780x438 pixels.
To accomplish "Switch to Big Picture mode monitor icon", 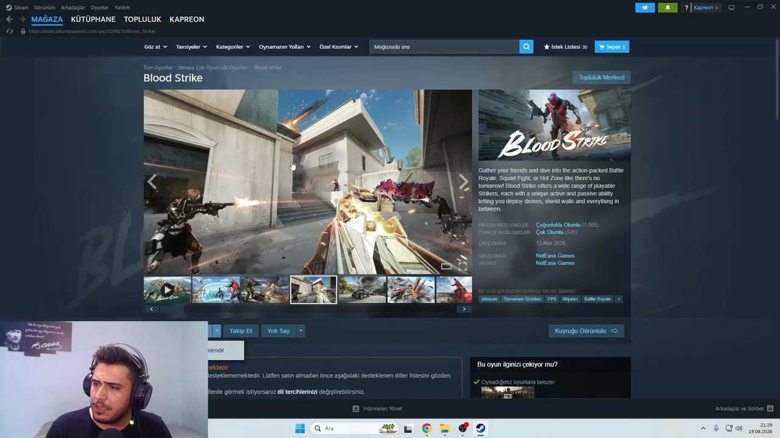I will click(x=731, y=7).
